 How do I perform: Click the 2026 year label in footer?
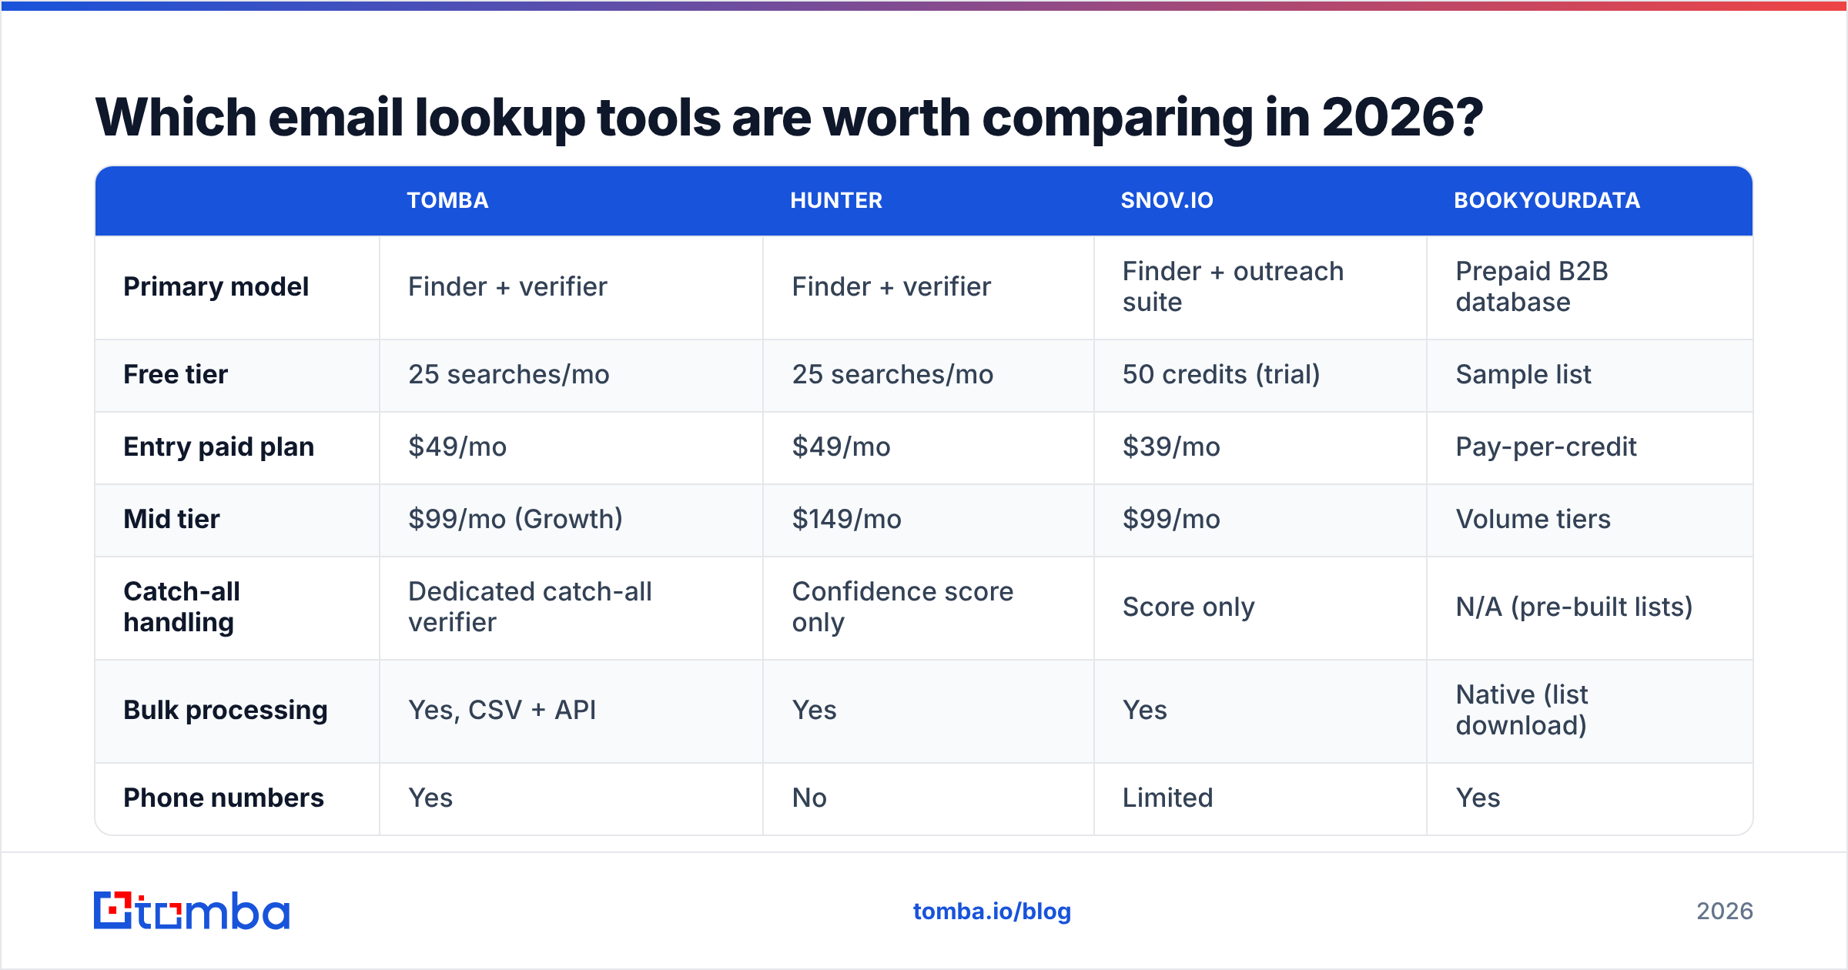(1725, 911)
